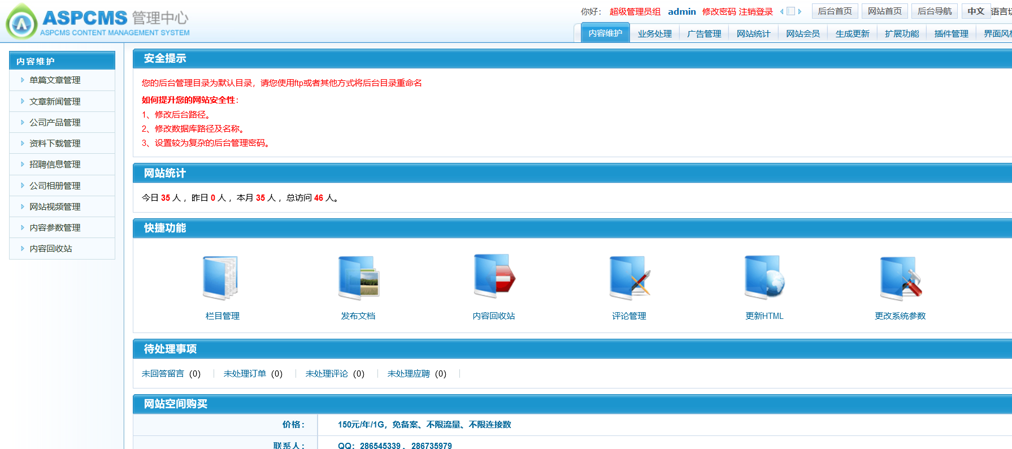Open the 广告管理 tab
The height and width of the screenshot is (449, 1012).
point(704,34)
